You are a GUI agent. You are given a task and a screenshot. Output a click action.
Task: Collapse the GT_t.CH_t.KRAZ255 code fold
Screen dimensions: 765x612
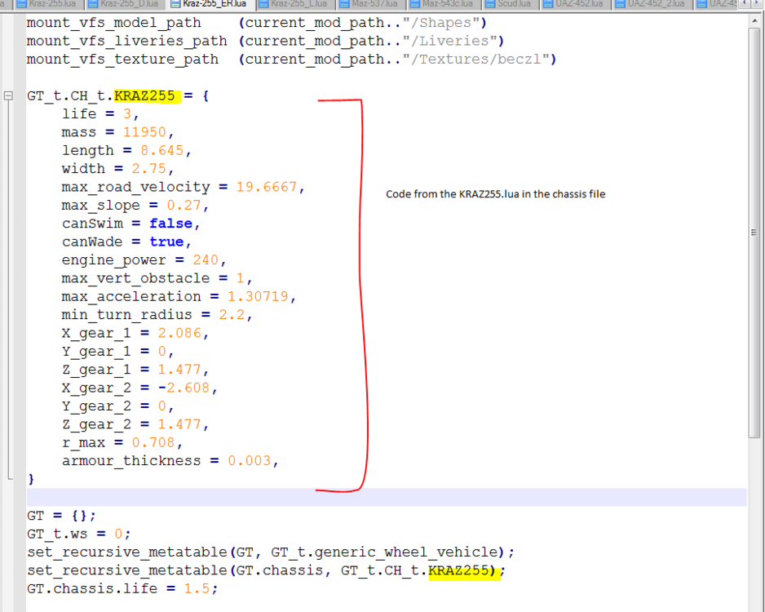point(8,95)
